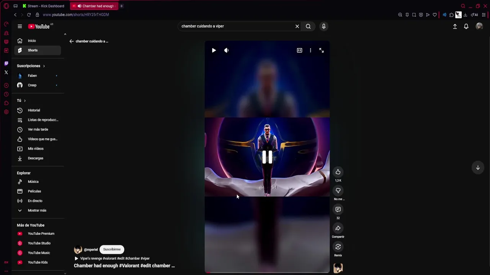Select the Chamber had enough browser tab
This screenshot has height=275, width=490.
(94, 6)
